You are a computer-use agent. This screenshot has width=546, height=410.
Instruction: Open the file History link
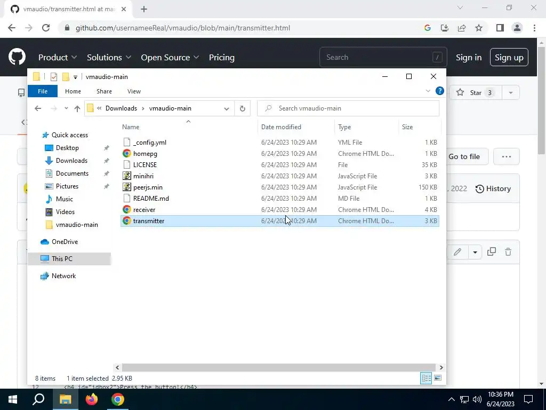(x=493, y=188)
